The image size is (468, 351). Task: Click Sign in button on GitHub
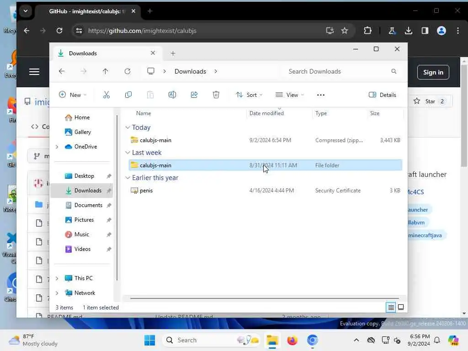(433, 72)
